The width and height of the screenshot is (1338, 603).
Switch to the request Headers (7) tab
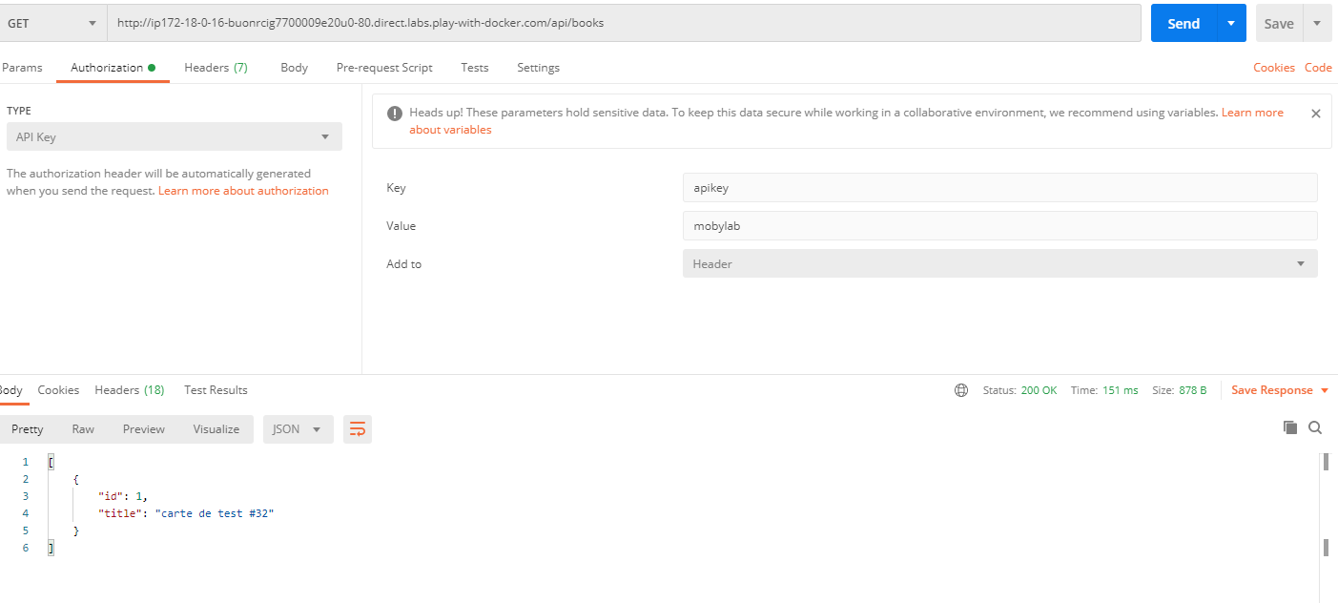click(216, 68)
